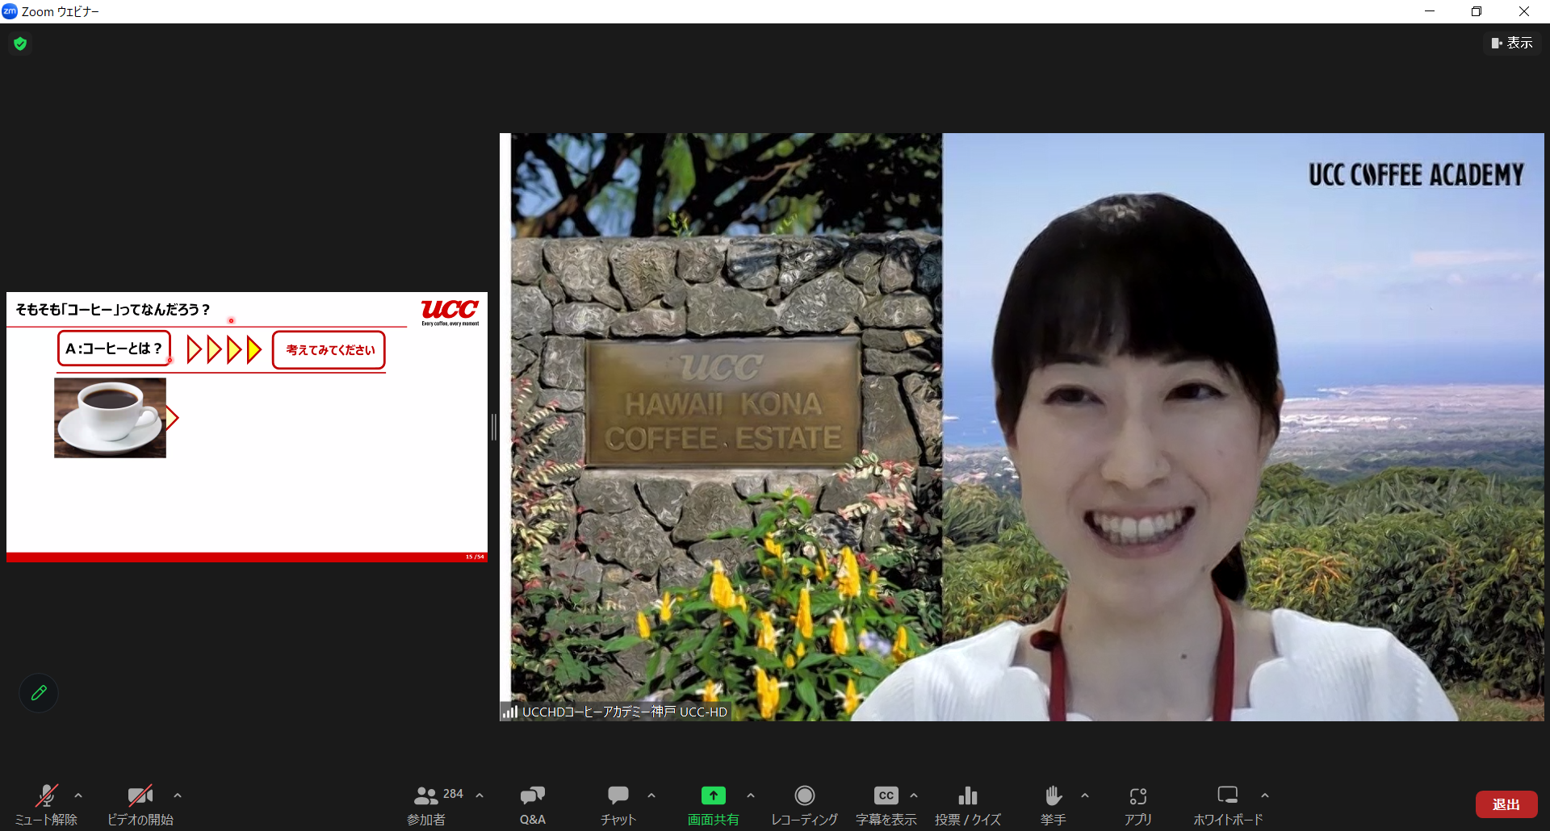Click the Zoom app icon in title bar
The height and width of the screenshot is (831, 1550).
coord(10,11)
